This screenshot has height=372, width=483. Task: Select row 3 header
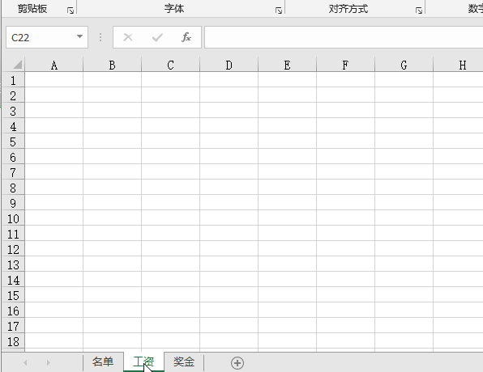13,111
